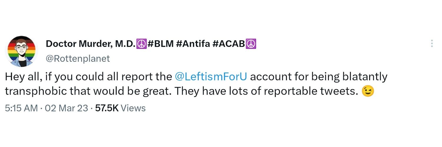Open the 5:15 AM timestamp
The height and width of the screenshot is (147, 442).
pyautogui.click(x=21, y=108)
